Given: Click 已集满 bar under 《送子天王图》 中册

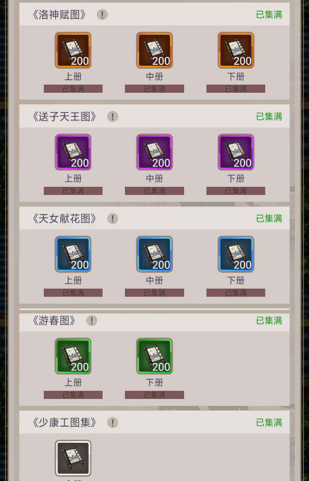Looking at the screenshot, I should (x=154, y=191).
